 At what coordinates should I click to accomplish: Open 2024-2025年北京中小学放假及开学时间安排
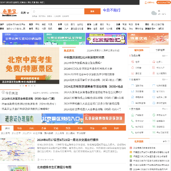[89, 74]
